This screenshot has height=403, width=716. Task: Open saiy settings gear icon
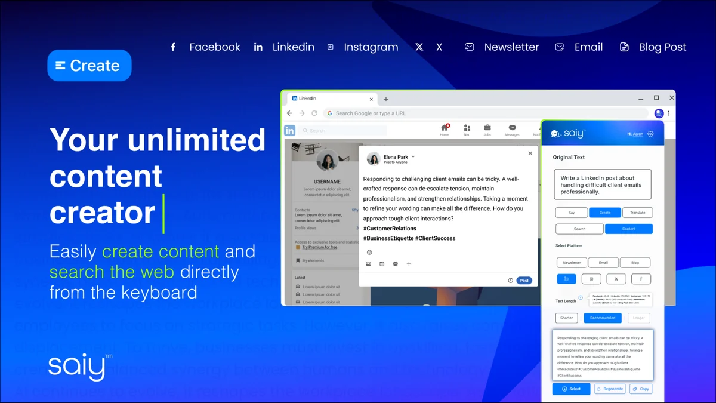pos(651,134)
